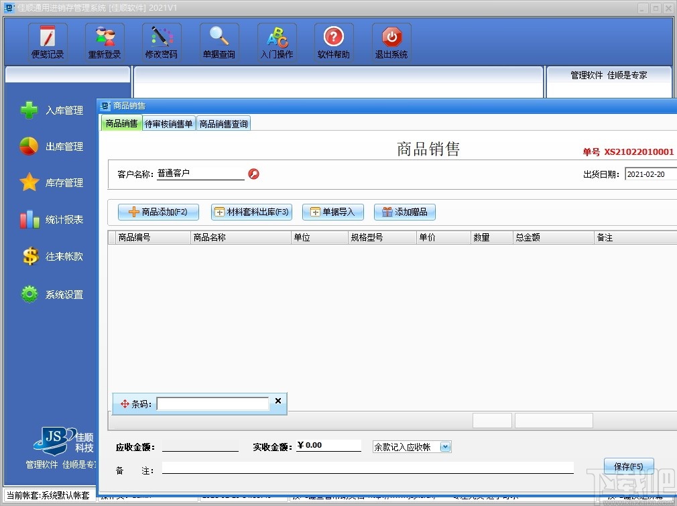The height and width of the screenshot is (506, 677).
Task: Open the 余款记入应收帐 dropdown
Action: [x=445, y=446]
